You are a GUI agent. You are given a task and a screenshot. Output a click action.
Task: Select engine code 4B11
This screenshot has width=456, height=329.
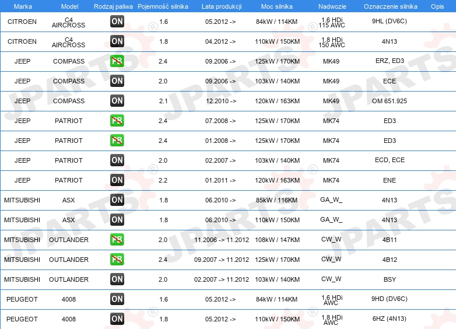[390, 240]
